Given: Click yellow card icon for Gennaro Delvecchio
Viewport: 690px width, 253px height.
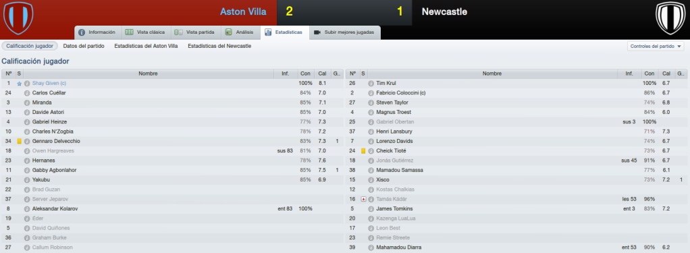Looking at the screenshot, I should pos(20,141).
